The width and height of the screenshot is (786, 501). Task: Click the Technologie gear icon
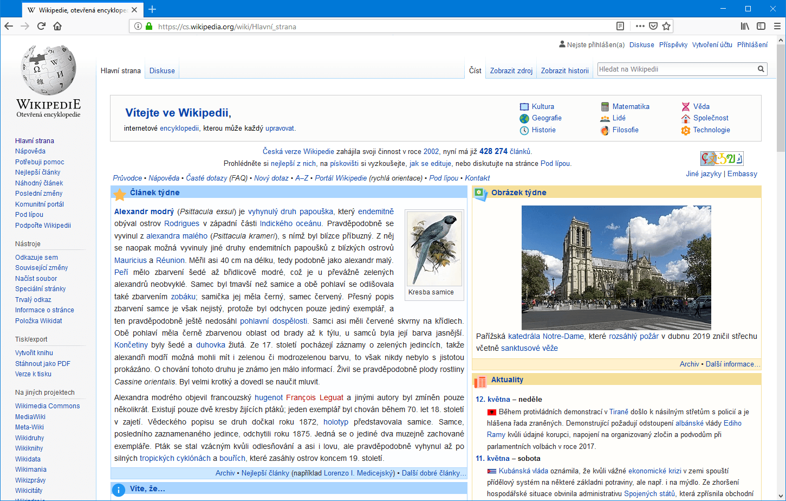click(686, 130)
